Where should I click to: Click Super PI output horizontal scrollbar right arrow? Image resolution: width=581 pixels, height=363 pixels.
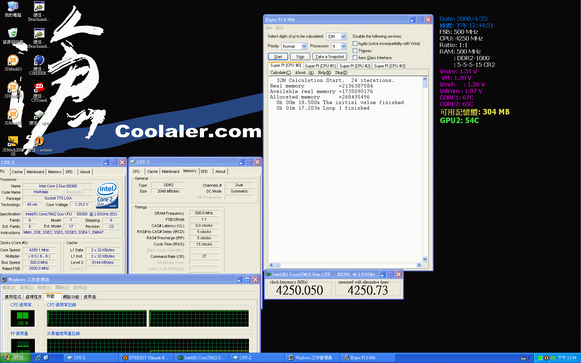click(419, 265)
